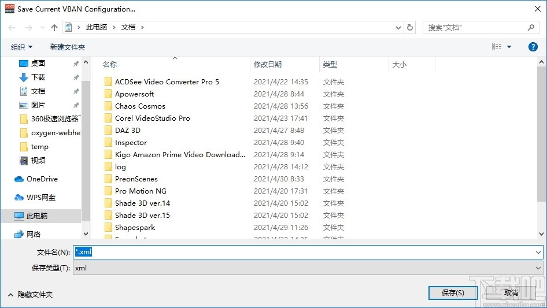Click 此电脑 in the address breadcrumb
Viewport: 547px width, 308px height.
tap(97, 27)
